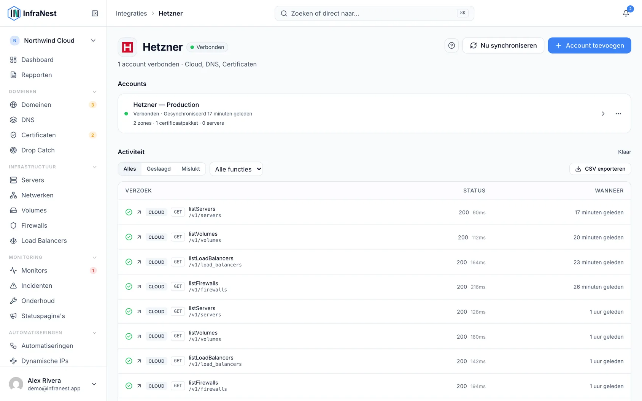642x401 pixels.
Task: Click the Verbonden status badge
Action: (207, 47)
